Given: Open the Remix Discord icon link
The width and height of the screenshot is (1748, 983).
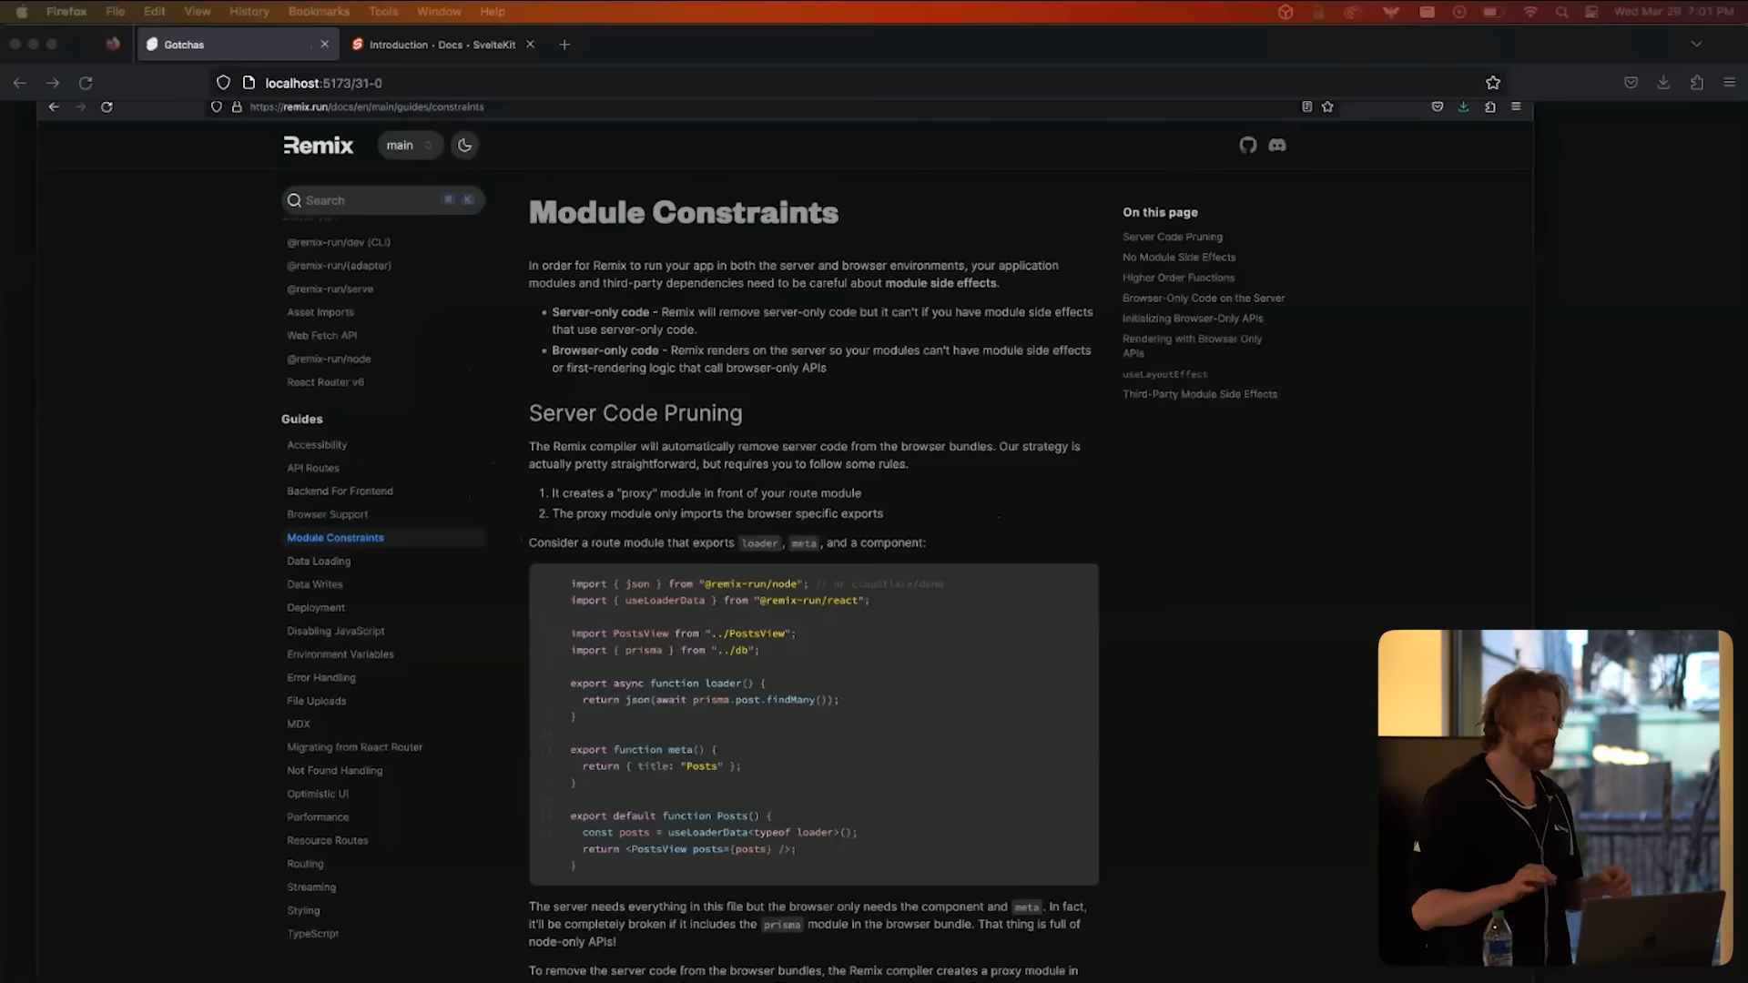Looking at the screenshot, I should [x=1277, y=146].
